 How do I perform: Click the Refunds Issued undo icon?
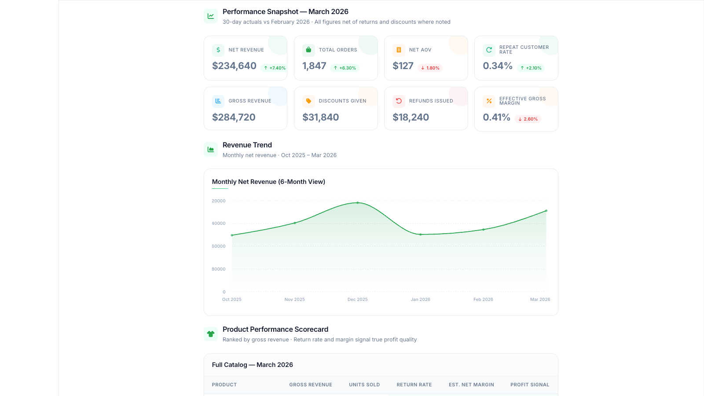pos(399,101)
